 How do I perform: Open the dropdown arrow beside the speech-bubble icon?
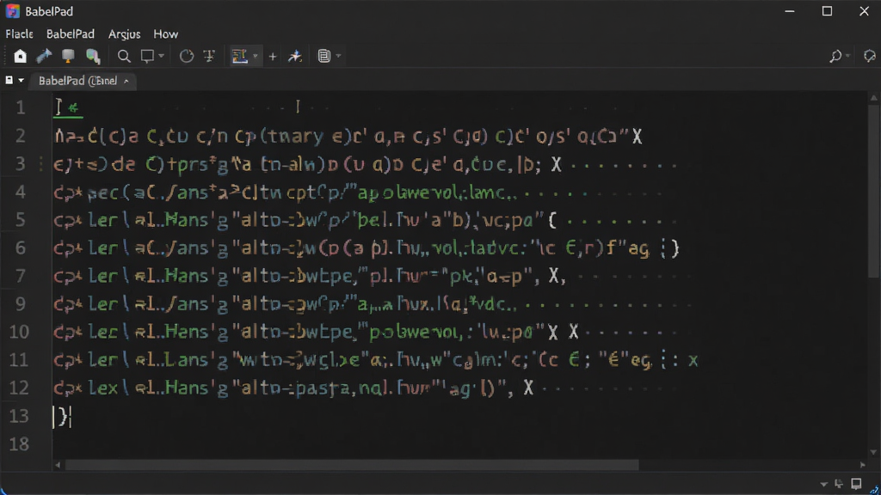click(x=161, y=56)
